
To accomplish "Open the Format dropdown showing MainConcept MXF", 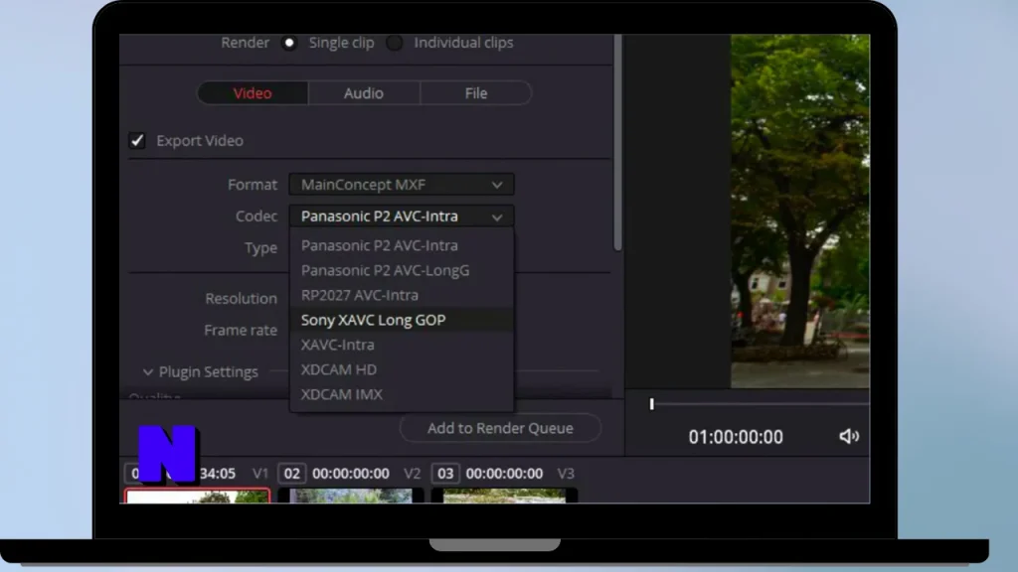I will click(402, 184).
